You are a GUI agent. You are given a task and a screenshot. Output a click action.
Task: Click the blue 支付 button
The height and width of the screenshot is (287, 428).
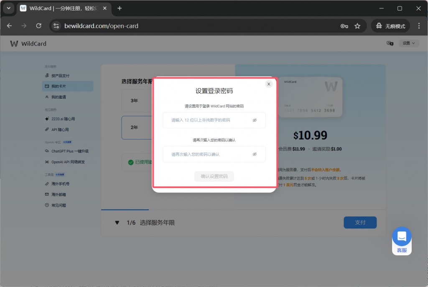click(x=360, y=222)
